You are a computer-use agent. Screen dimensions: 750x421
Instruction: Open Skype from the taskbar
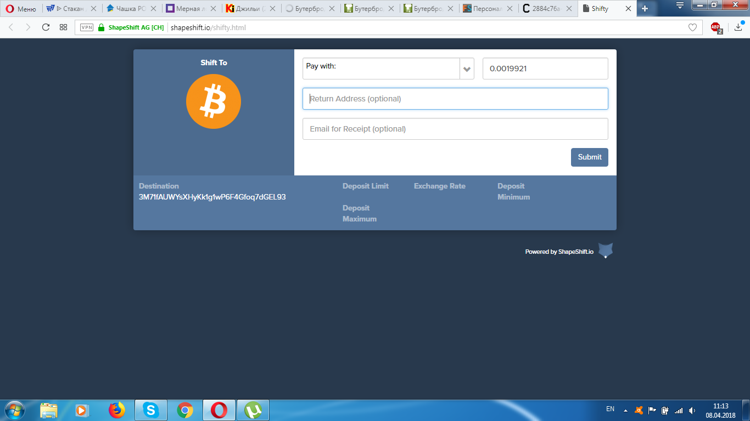[150, 409]
